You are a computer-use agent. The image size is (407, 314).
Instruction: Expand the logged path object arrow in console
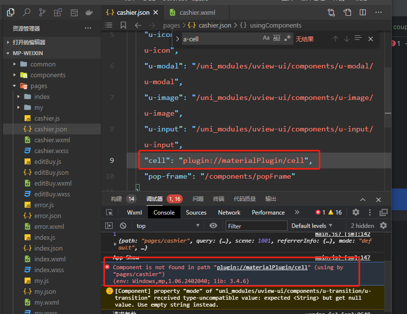coord(115,244)
